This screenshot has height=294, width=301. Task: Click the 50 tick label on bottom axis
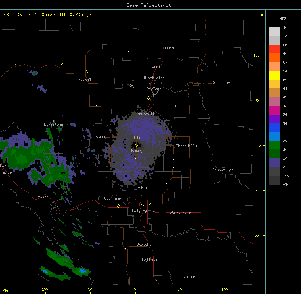pyautogui.click(x=179, y=289)
